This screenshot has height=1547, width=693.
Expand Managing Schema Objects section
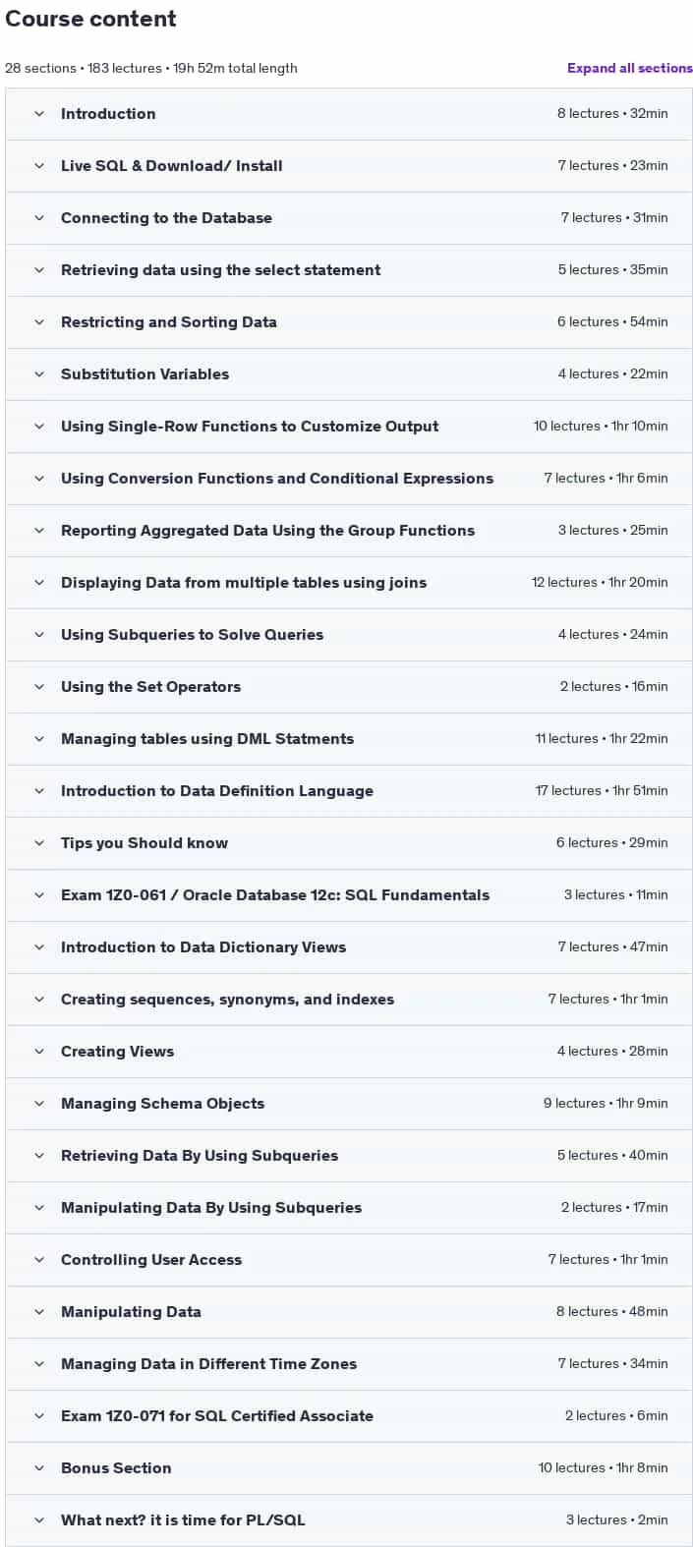[349, 1104]
